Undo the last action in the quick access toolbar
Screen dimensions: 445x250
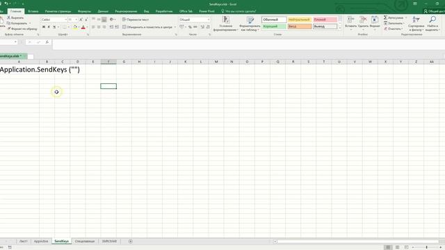6,3
